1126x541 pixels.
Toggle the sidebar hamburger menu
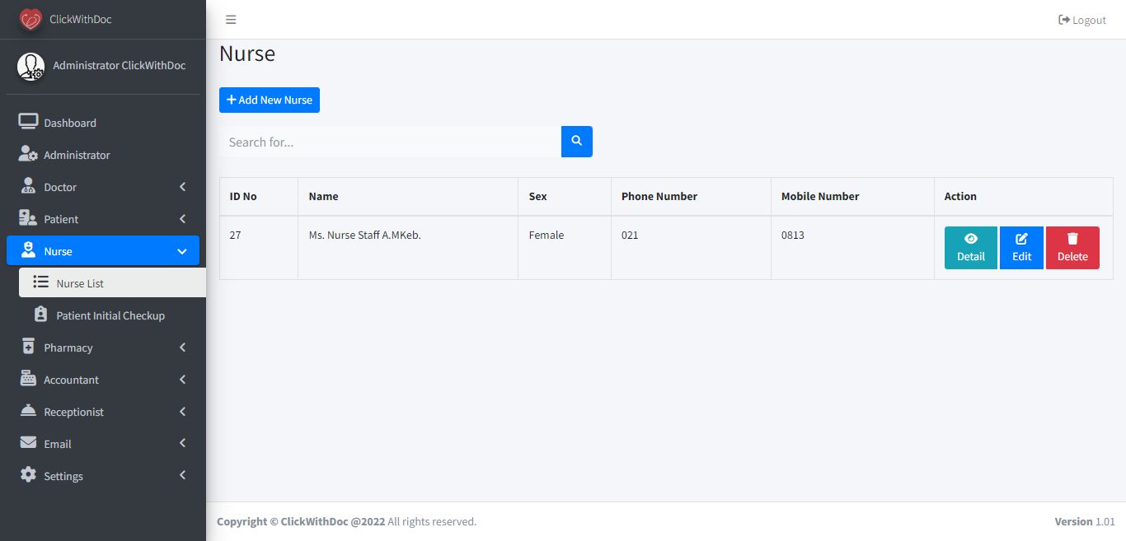pos(231,20)
